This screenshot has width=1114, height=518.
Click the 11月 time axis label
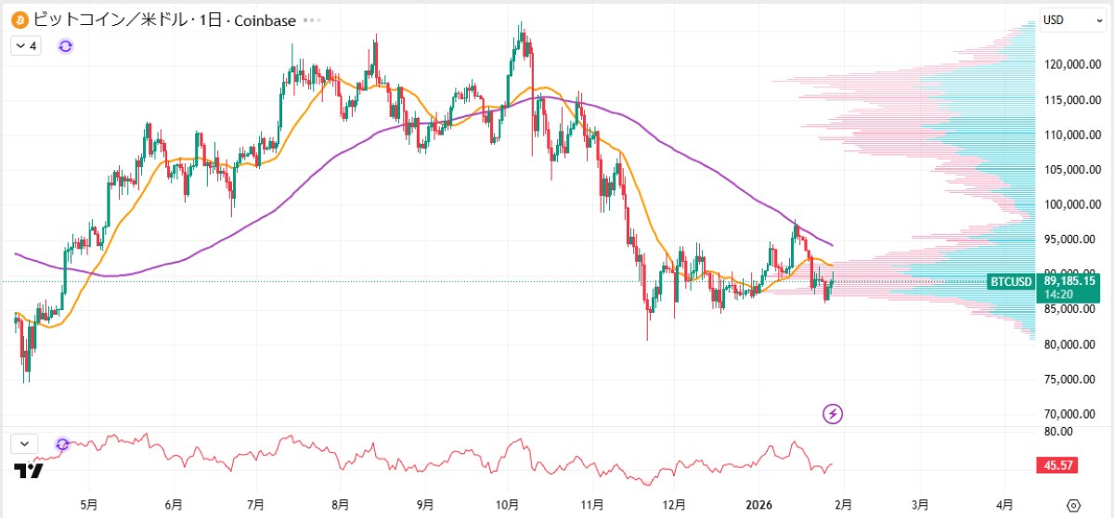click(x=592, y=505)
